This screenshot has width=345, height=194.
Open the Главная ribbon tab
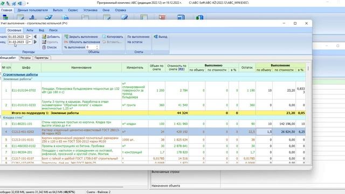(x=6, y=10)
